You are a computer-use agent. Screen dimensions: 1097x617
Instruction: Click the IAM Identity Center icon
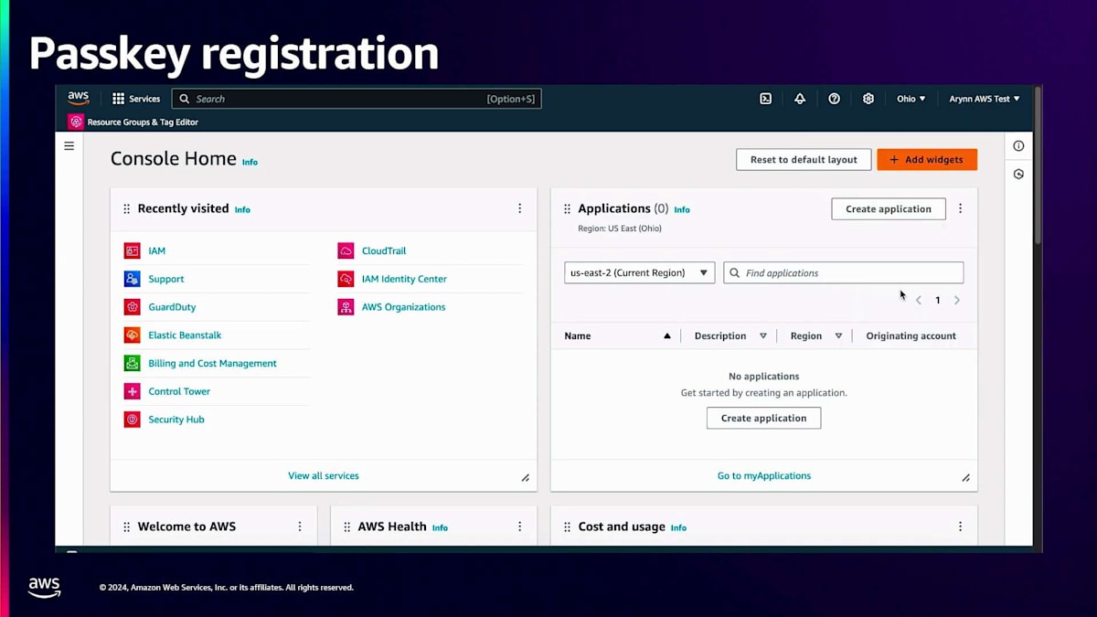[x=346, y=279]
